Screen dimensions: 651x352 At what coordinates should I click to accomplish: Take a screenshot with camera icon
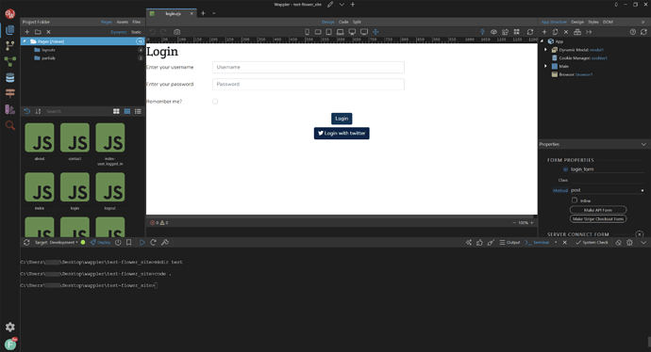(176, 32)
